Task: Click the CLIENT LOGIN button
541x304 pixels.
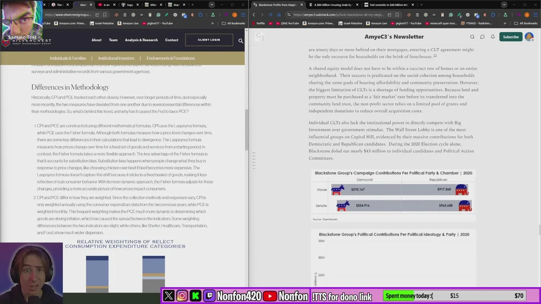Action: [x=209, y=40]
